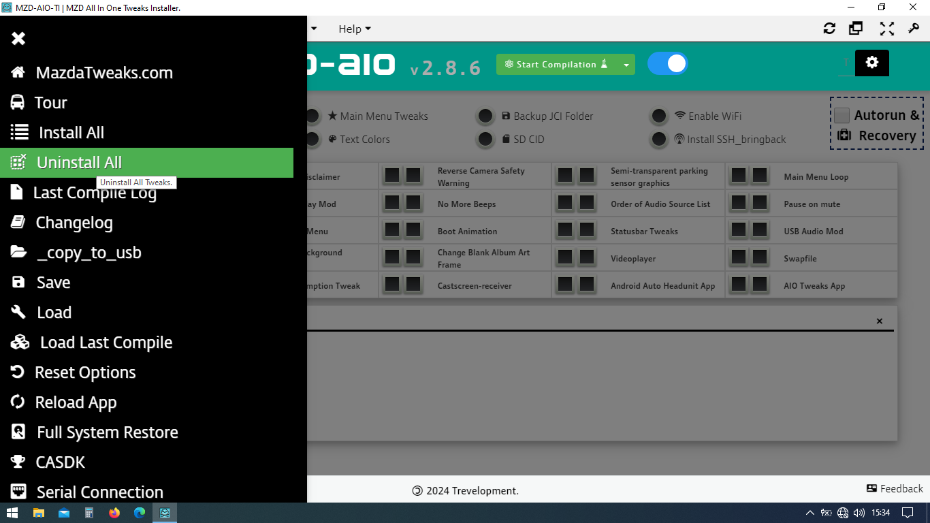Enable the Autorun & Recovery checkbox
Screen dimensions: 930x523
point(842,116)
